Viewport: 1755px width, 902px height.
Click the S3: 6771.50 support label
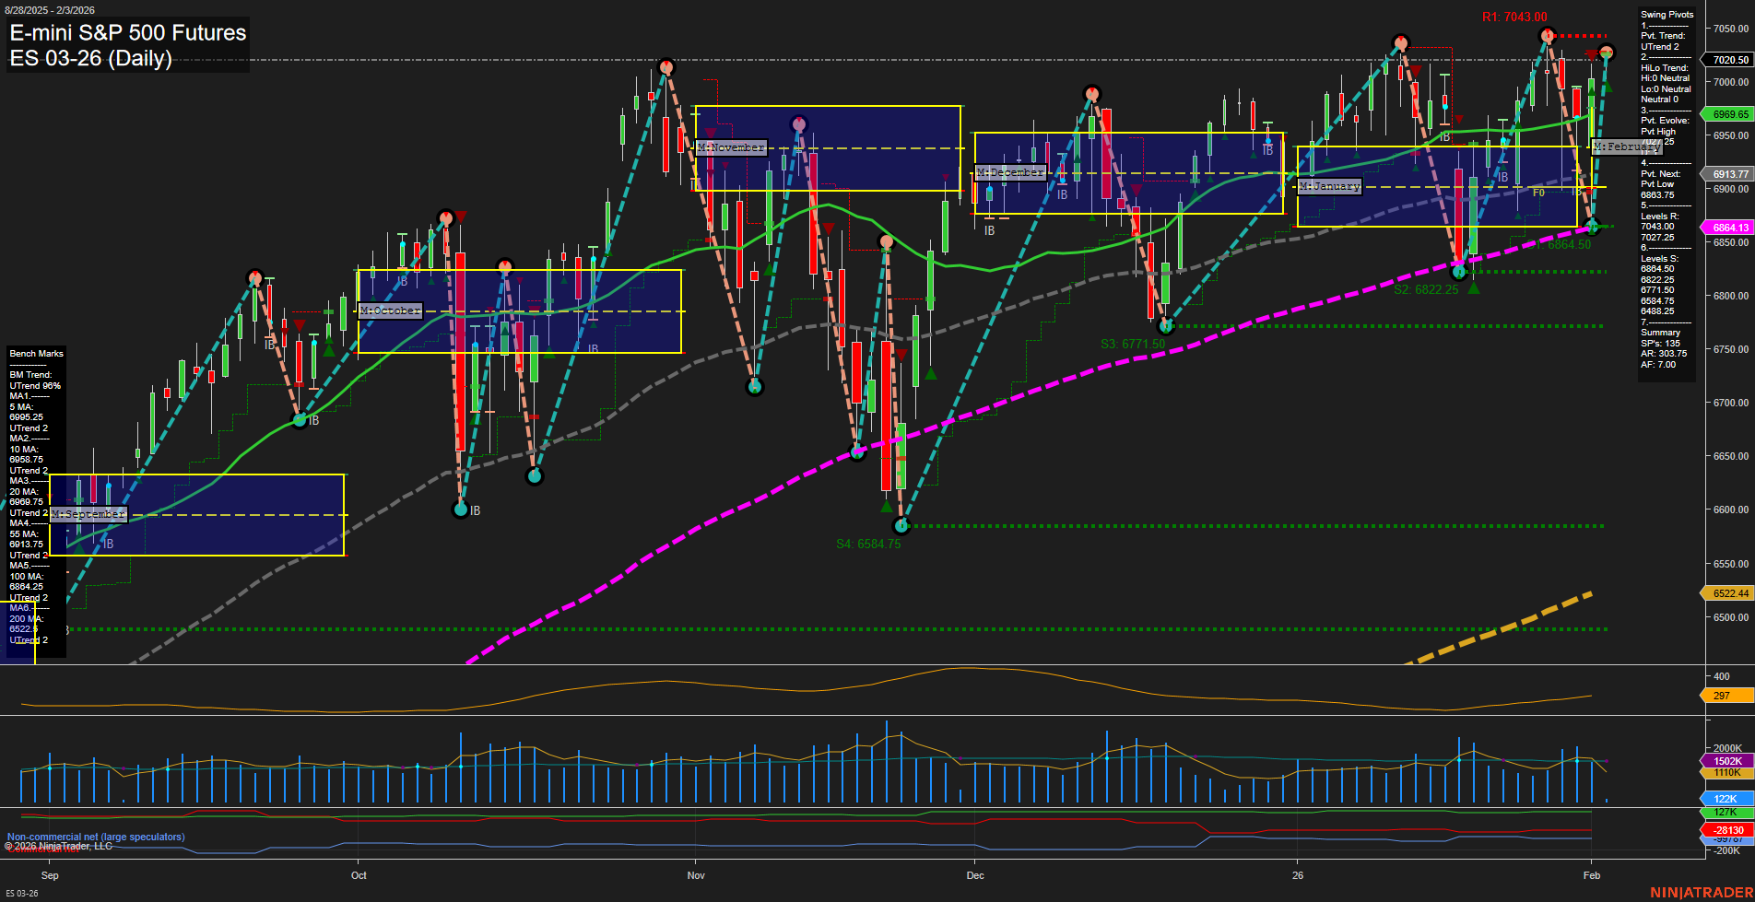(x=1131, y=343)
